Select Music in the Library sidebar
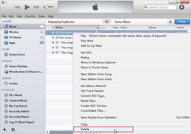Viewport: 191px width, 134px height. [23, 26]
